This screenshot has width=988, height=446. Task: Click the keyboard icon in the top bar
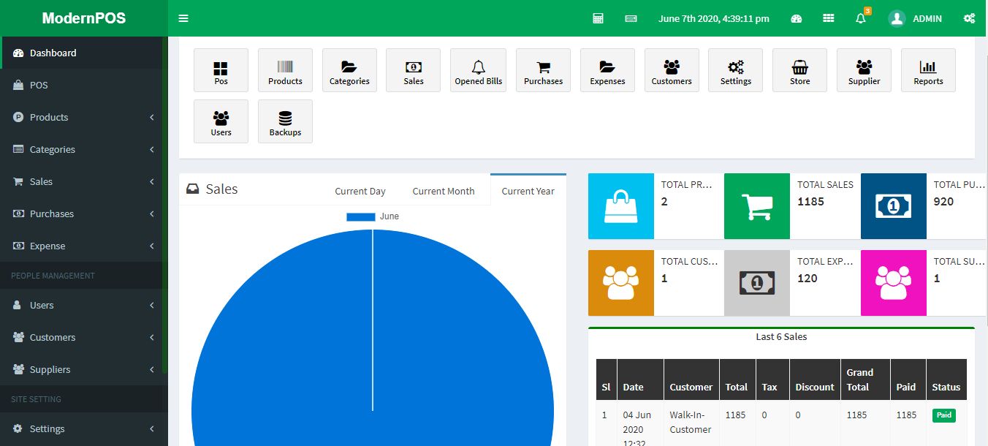click(x=631, y=18)
